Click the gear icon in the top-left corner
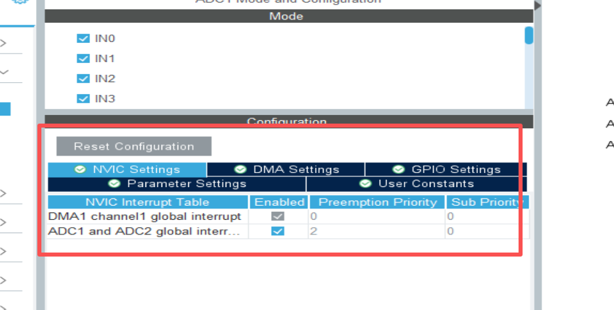This screenshot has width=614, height=310. tap(21, 2)
